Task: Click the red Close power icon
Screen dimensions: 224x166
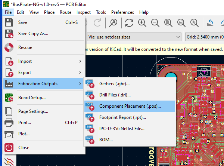Action: [x=9, y=148]
